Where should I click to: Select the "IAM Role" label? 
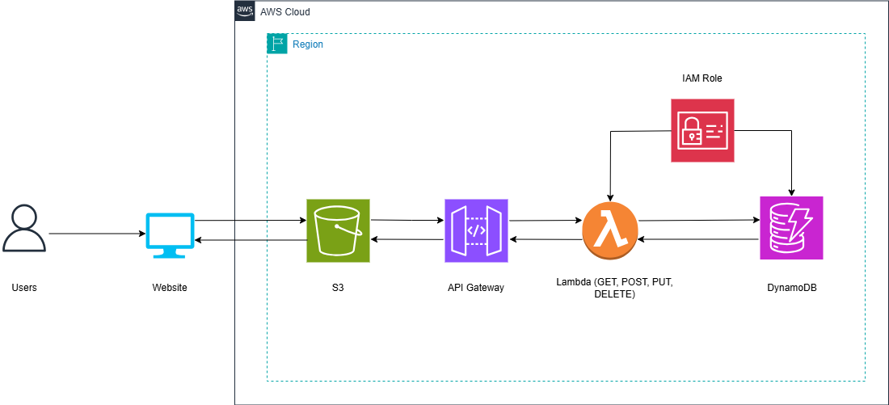tap(702, 79)
